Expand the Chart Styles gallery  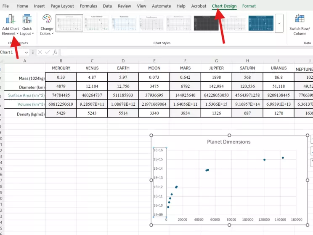279,23
